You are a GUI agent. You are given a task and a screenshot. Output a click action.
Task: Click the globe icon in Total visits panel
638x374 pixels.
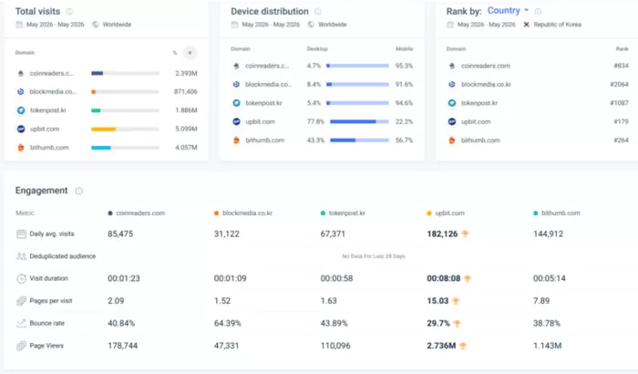(x=95, y=25)
